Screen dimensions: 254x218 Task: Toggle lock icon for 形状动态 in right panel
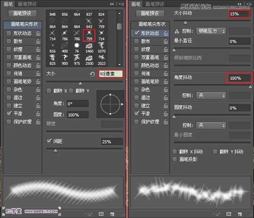click(166, 33)
